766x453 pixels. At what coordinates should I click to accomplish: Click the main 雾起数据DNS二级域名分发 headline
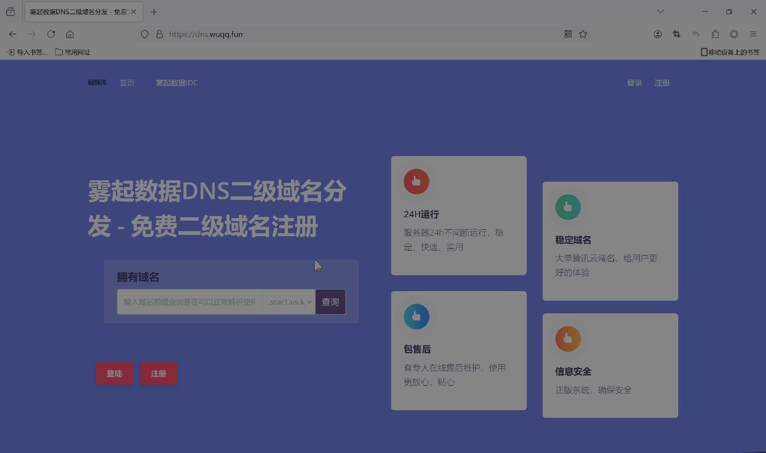tap(217, 208)
